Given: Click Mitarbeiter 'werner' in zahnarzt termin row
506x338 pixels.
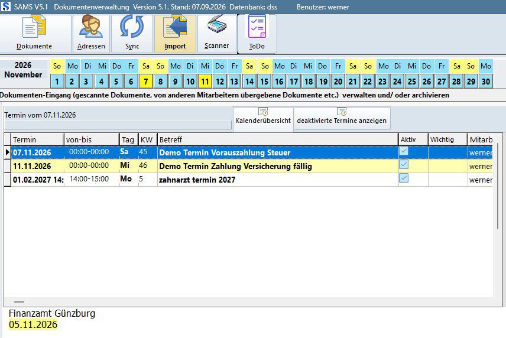Looking at the screenshot, I should click(x=481, y=180).
